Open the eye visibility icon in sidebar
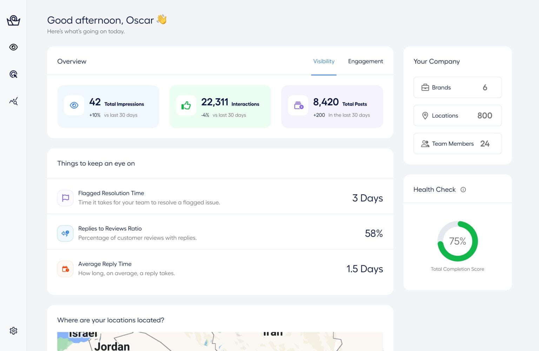Image resolution: width=539 pixels, height=351 pixels. pyautogui.click(x=13, y=47)
